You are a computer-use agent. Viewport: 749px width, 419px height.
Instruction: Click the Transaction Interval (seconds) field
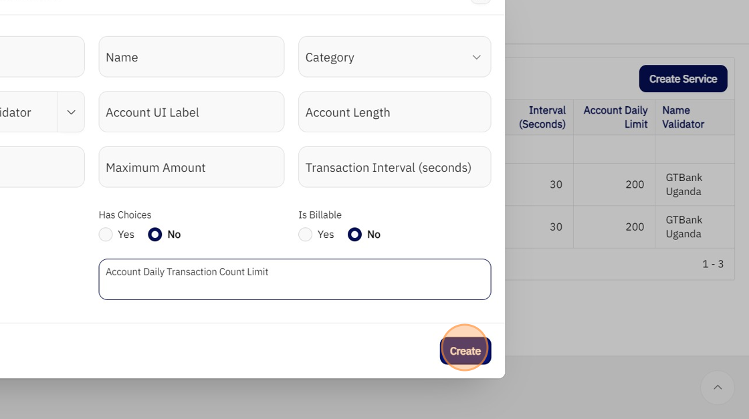tap(394, 167)
